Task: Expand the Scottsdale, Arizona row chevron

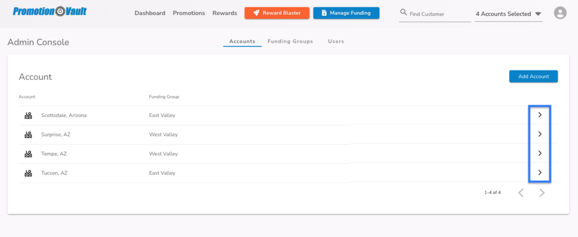Action: coord(540,115)
